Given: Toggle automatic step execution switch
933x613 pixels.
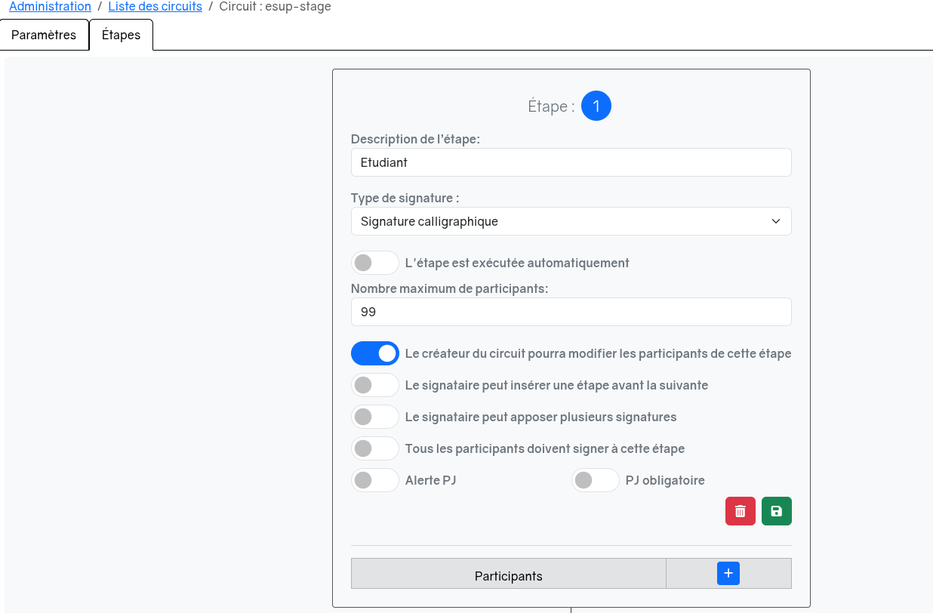Looking at the screenshot, I should click(x=374, y=263).
